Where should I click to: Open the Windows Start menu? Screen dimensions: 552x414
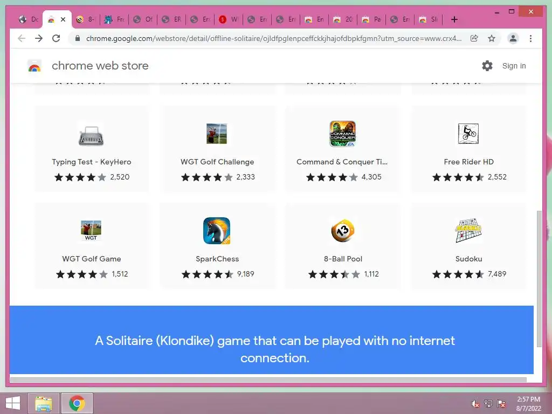point(13,403)
